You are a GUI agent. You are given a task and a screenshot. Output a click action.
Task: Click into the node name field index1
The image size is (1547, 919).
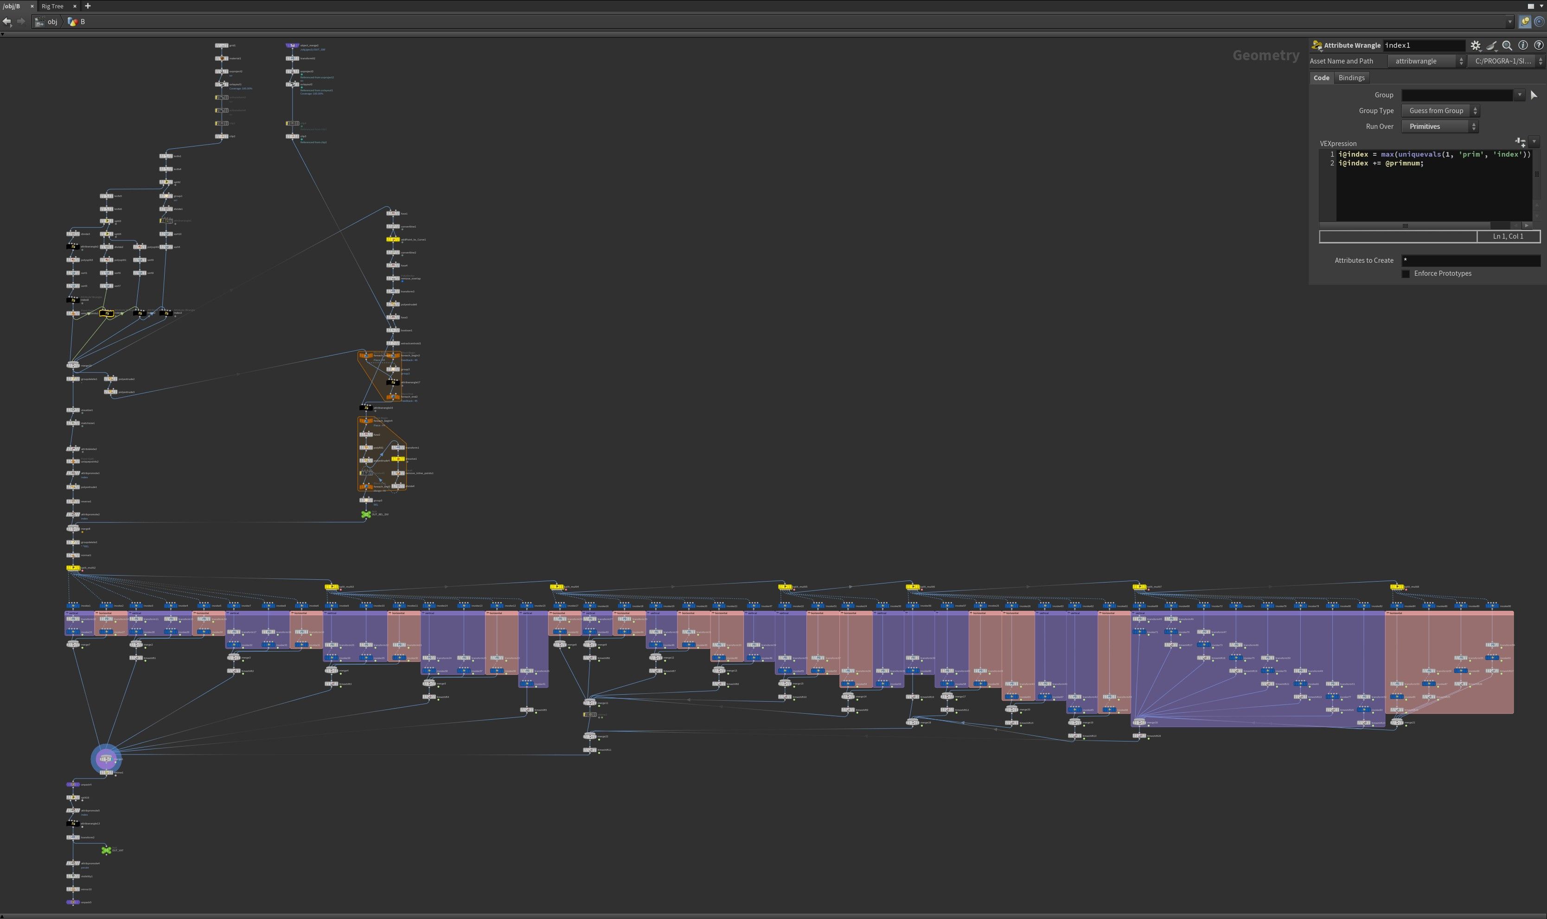(1424, 45)
